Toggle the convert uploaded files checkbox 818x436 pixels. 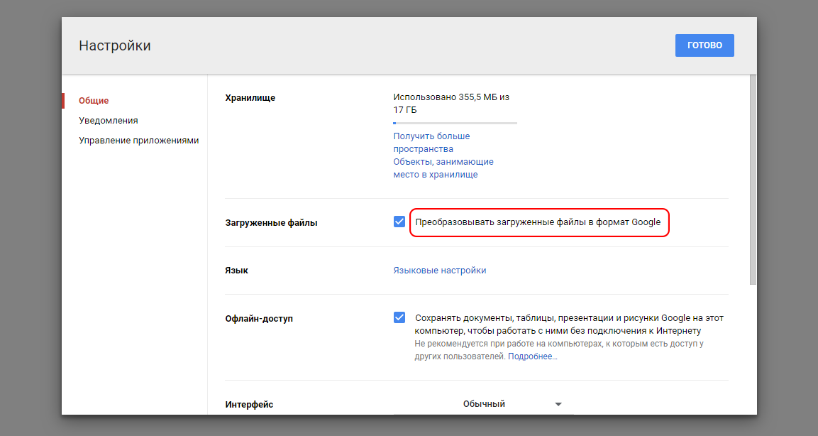pos(399,222)
